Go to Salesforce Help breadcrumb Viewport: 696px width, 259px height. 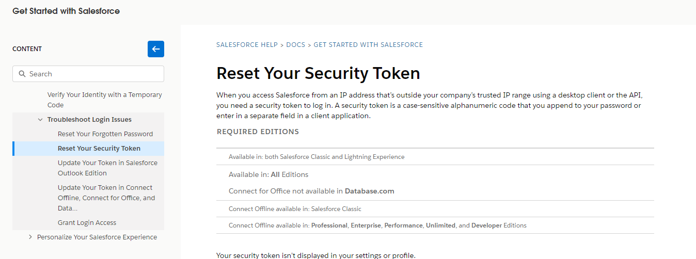point(247,45)
